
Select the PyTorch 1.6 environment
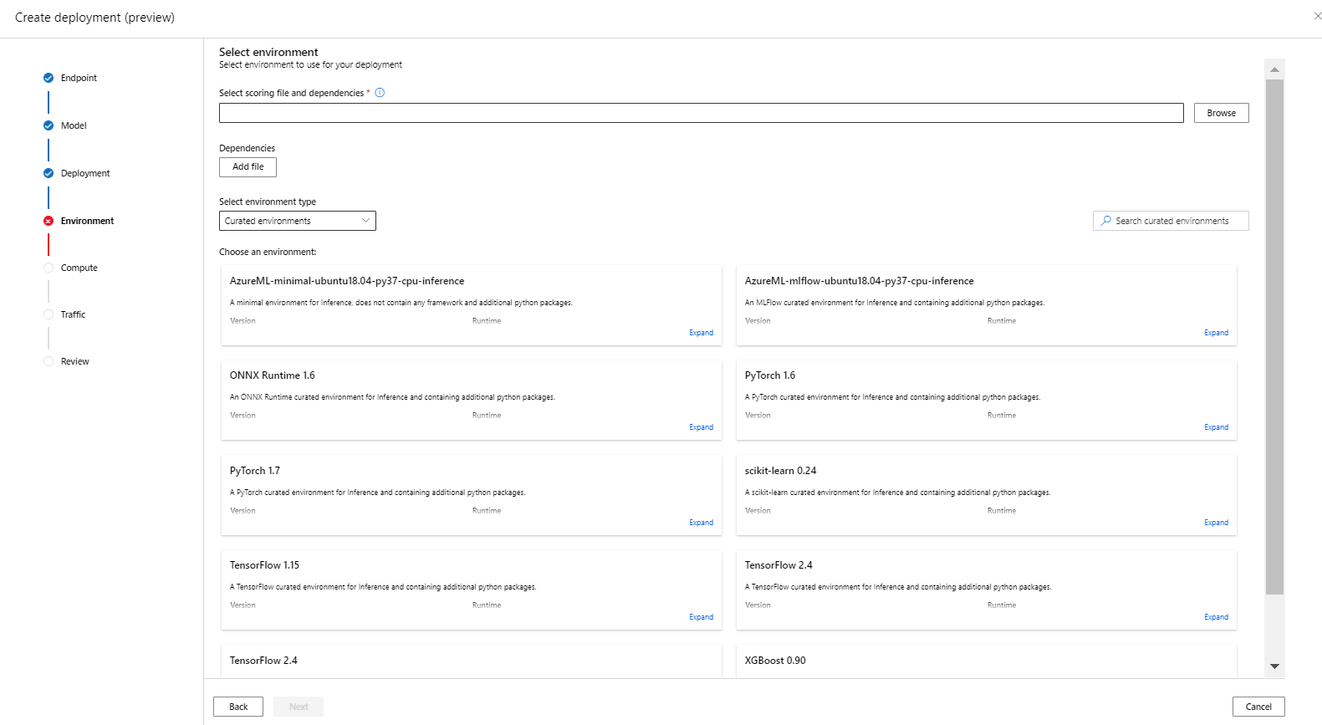986,400
